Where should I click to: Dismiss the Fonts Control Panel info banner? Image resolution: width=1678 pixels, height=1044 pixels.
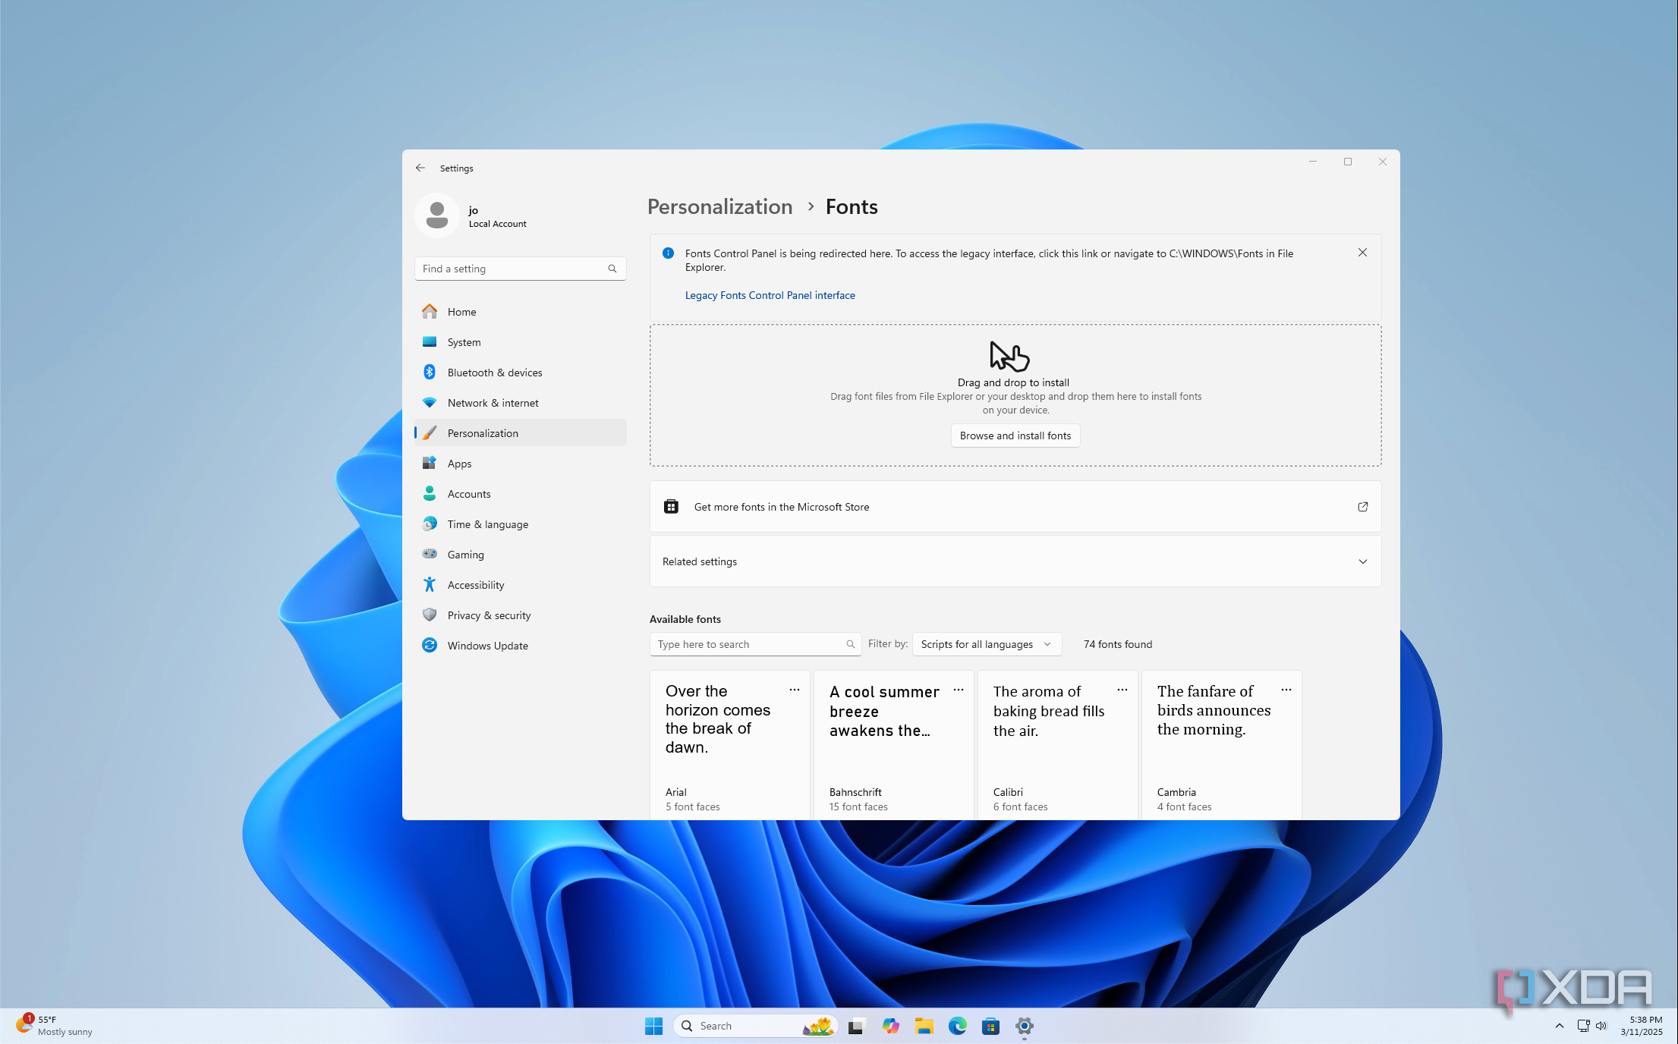(1362, 253)
